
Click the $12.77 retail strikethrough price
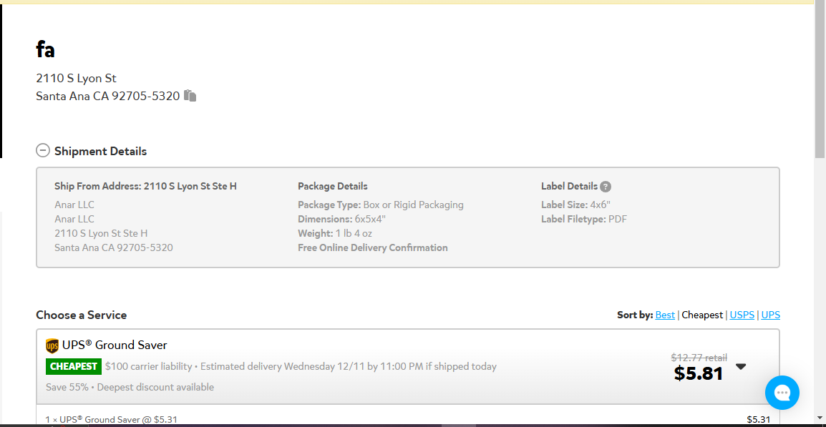699,358
